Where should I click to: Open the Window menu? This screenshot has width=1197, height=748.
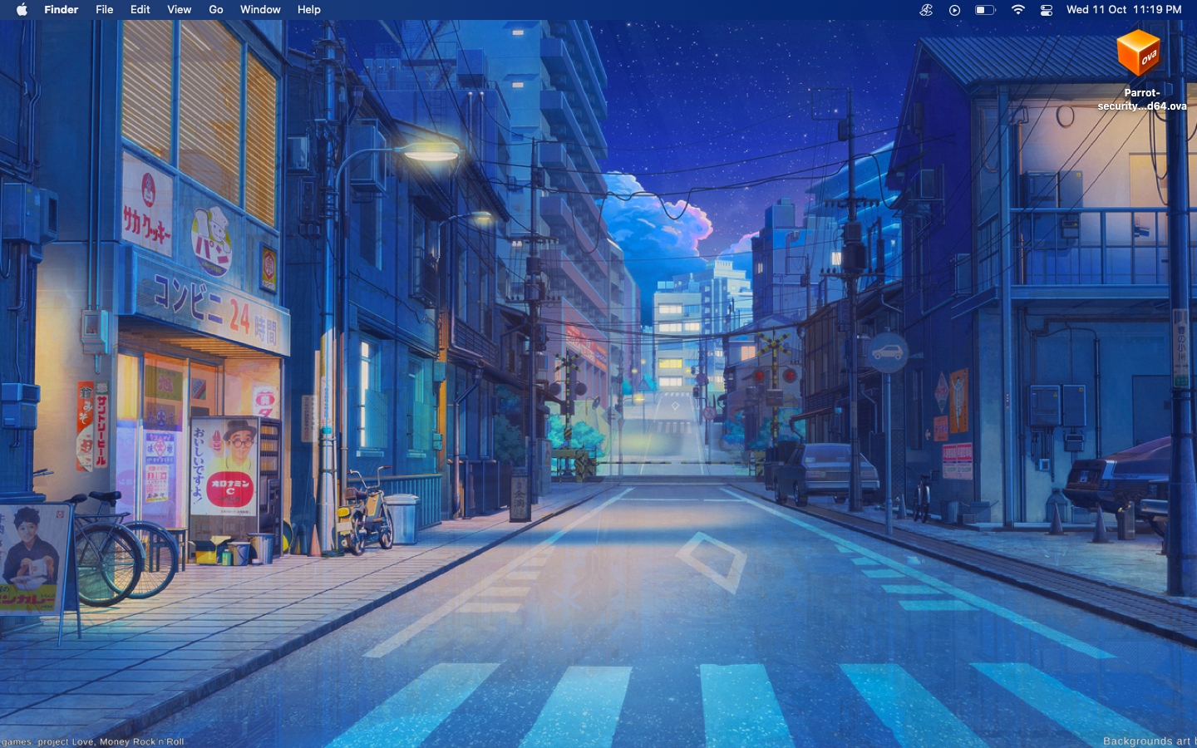pos(260,10)
